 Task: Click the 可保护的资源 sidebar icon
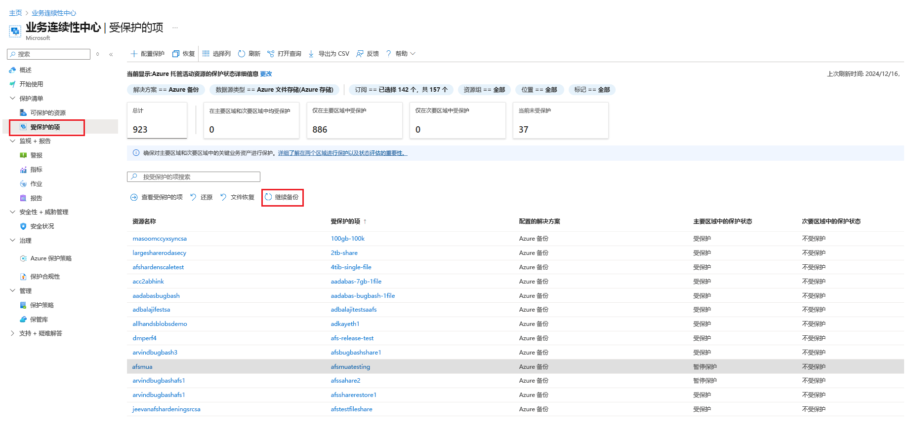(x=23, y=113)
